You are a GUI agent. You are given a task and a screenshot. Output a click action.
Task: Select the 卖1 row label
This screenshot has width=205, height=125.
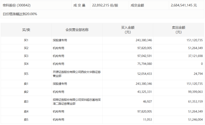tap(26, 84)
